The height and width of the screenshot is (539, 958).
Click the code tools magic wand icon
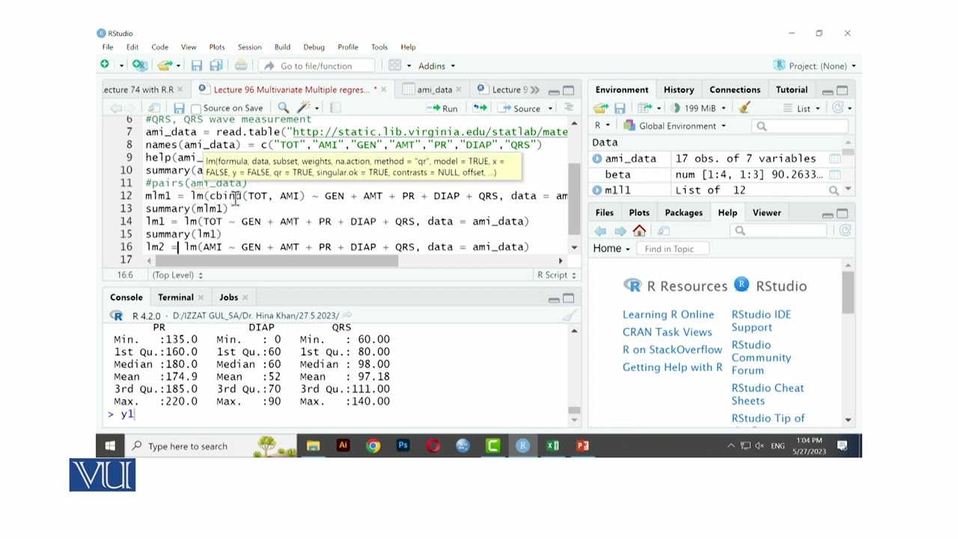304,108
